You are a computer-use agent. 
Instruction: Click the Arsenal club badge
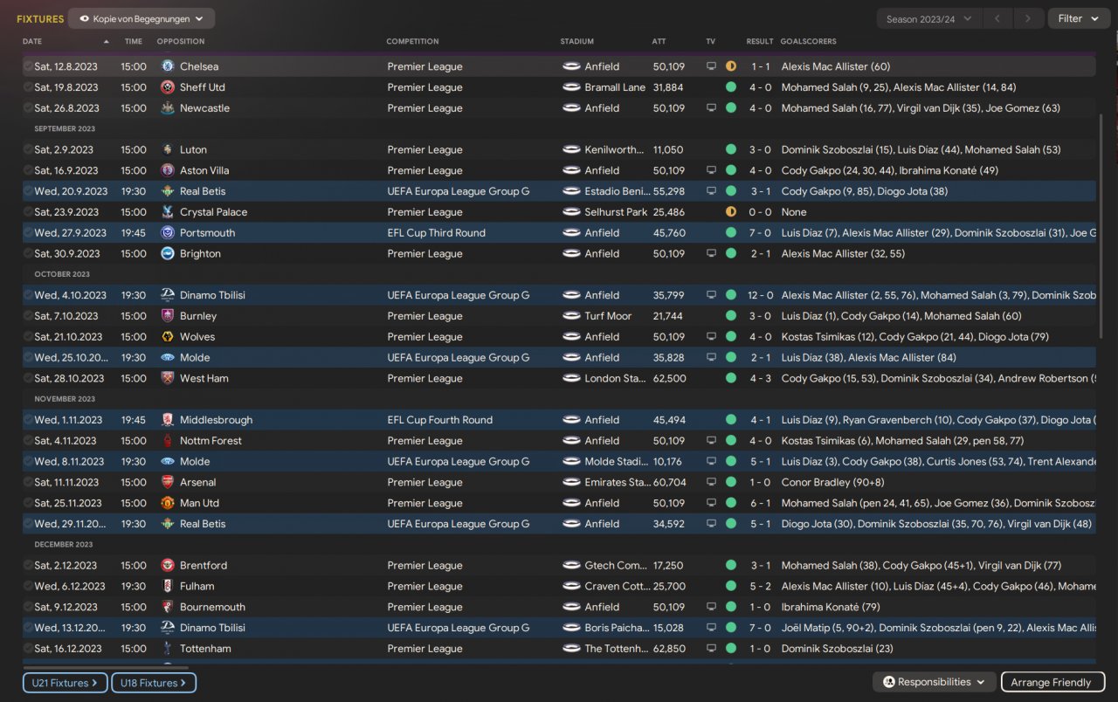[168, 482]
